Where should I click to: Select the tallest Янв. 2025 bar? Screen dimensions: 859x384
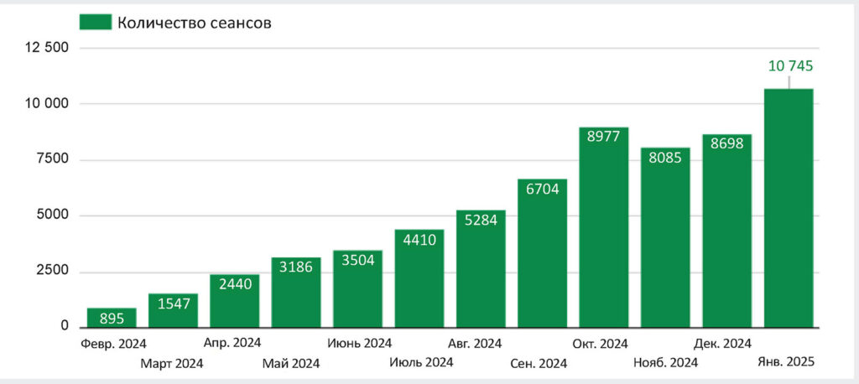click(x=789, y=208)
